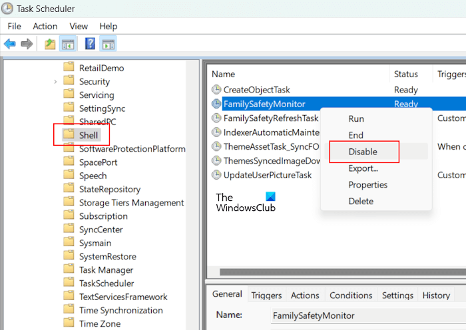Click the ThemeAssetTask_SyncFO task clock icon
The height and width of the screenshot is (330, 466).
tap(216, 146)
